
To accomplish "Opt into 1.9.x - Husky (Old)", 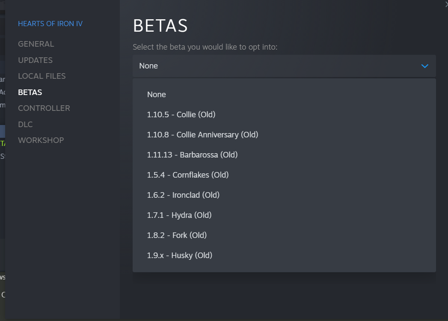I will [180, 256].
